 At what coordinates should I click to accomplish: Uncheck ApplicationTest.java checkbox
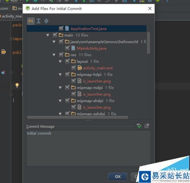(61, 28)
